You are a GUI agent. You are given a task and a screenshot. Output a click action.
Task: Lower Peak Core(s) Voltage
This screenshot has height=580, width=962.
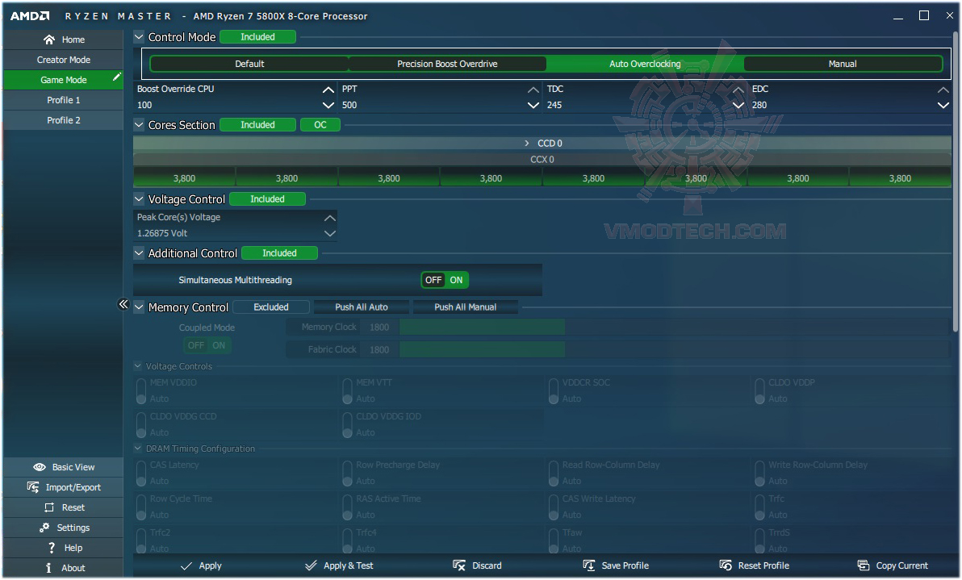[329, 234]
